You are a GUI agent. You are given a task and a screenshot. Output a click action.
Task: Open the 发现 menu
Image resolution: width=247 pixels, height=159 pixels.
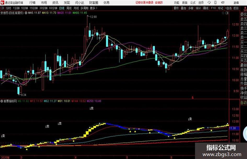click(x=67, y=3)
